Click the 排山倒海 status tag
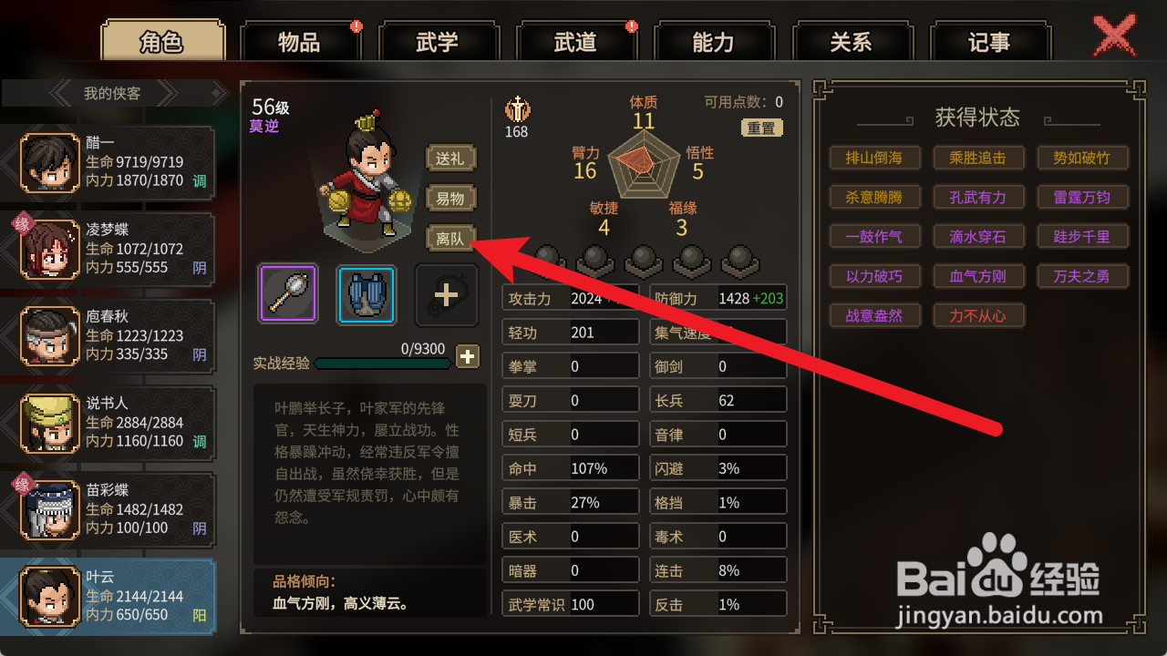The image size is (1167, 656). click(x=873, y=158)
